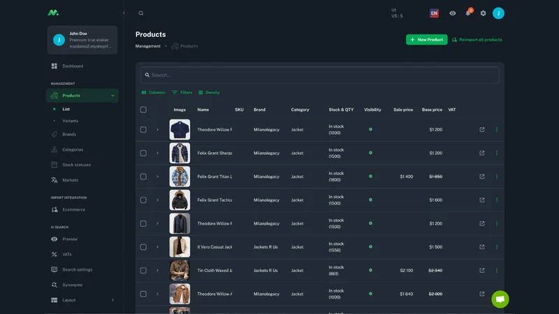Collapse the sidebar with the arrow button
Screen dimensions: 559x314
[x=124, y=13]
